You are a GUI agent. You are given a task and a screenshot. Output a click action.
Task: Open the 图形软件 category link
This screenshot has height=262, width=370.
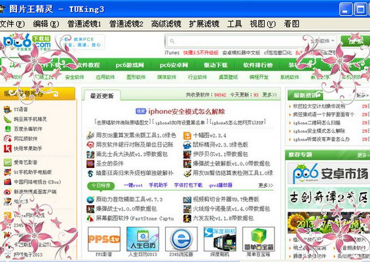pyautogui.click(x=136, y=77)
